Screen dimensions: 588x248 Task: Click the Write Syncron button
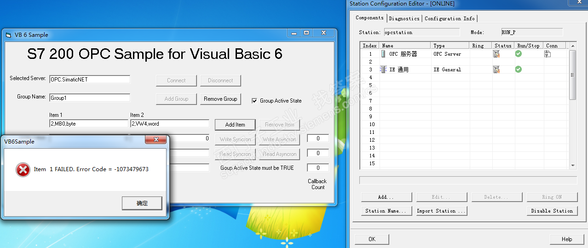235,139
